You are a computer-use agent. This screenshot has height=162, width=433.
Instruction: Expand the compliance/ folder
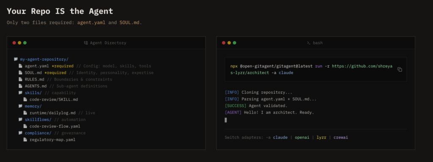pos(38,133)
